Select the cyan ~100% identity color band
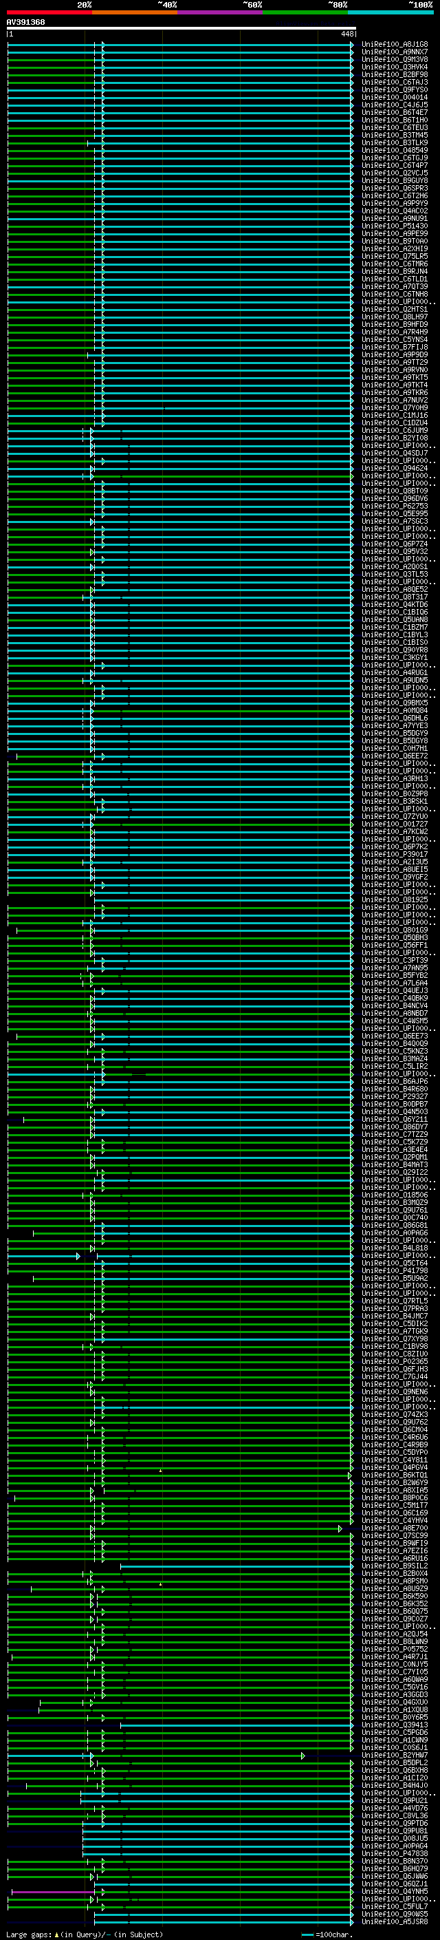The width and height of the screenshot is (440, 1940). (x=391, y=12)
